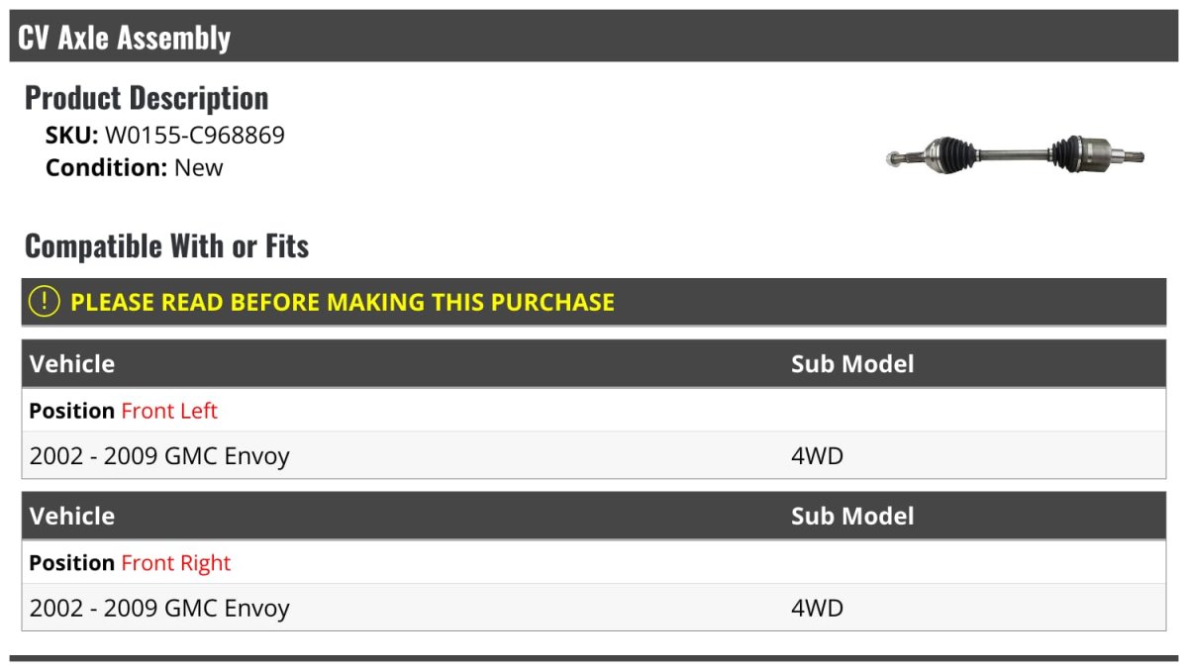This screenshot has width=1188, height=671.
Task: Click the Vehicle header above Front Left
Action: coord(72,363)
